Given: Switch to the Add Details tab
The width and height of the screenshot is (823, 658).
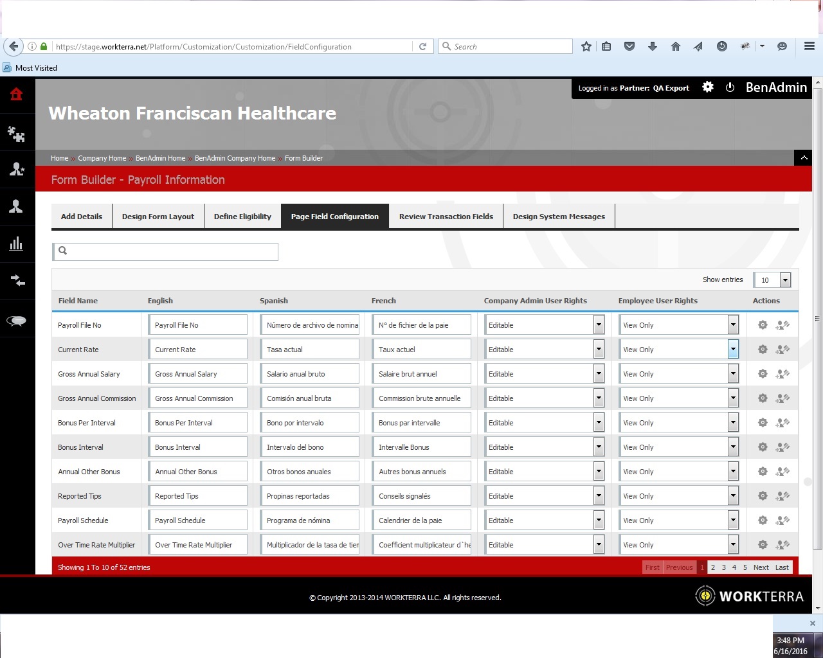Looking at the screenshot, I should [x=82, y=217].
